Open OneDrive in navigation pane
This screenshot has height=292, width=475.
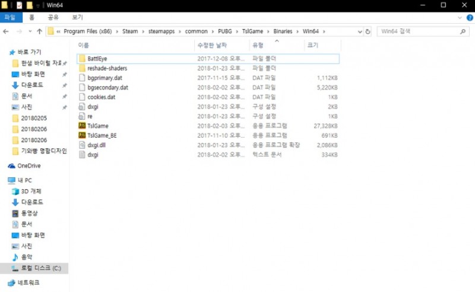pos(24,166)
